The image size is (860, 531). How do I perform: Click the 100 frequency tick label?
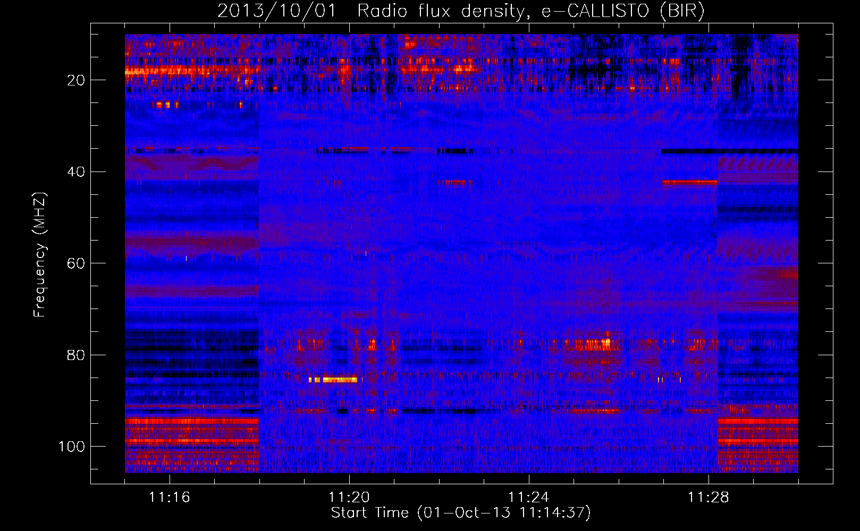point(72,447)
